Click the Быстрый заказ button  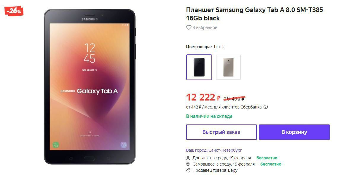221,132
